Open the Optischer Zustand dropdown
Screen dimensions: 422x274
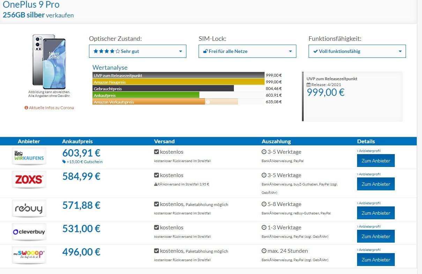pyautogui.click(x=138, y=51)
